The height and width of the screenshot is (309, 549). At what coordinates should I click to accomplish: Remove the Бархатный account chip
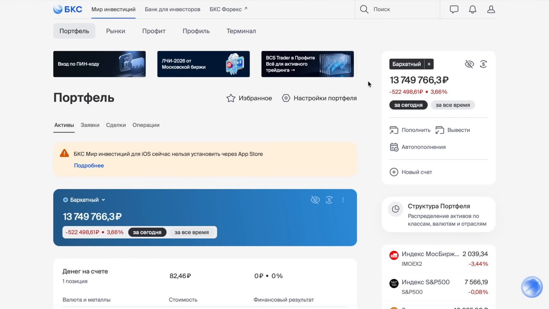[429, 64]
